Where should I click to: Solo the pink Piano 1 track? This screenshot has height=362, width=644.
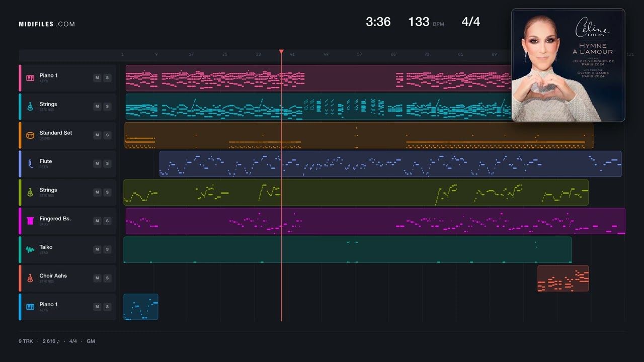(x=107, y=78)
